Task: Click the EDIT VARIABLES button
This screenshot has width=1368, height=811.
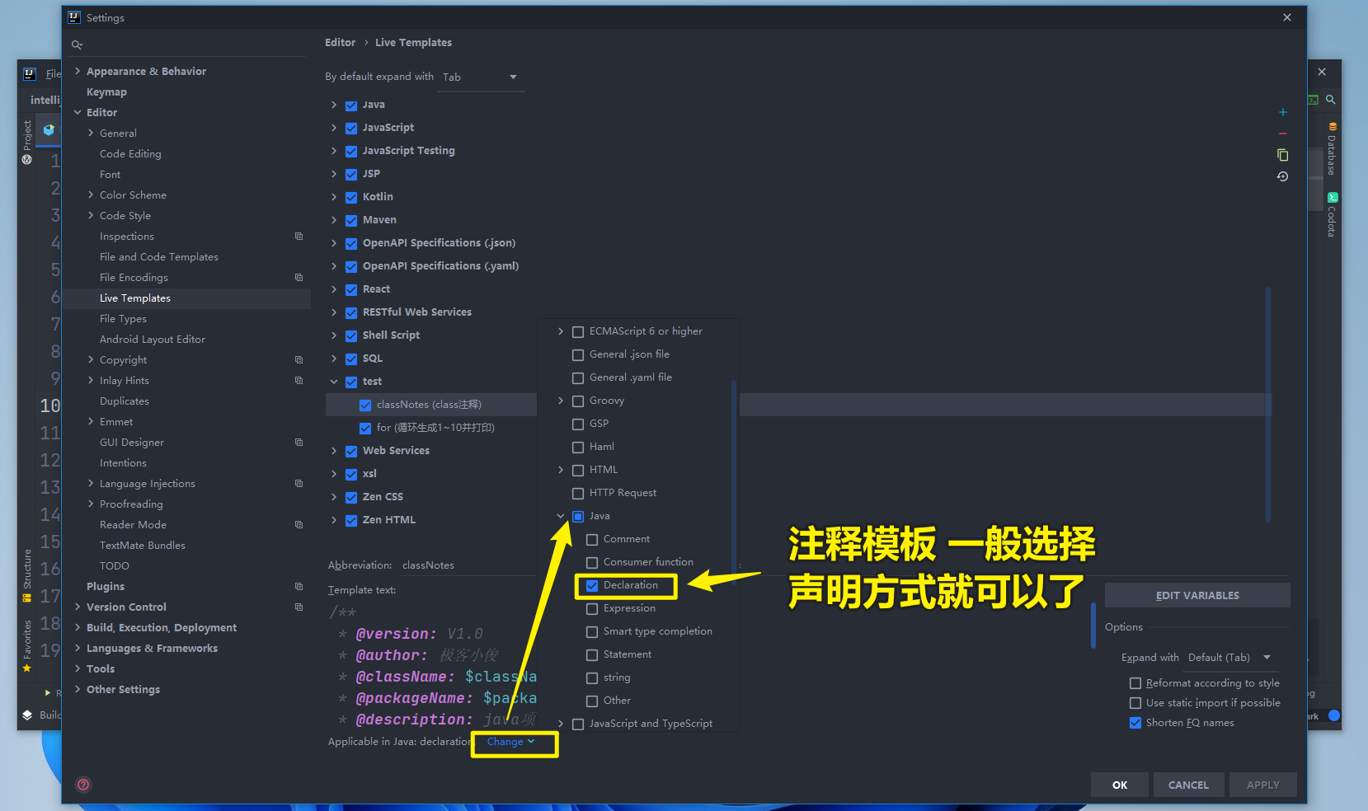Action: [x=1197, y=595]
